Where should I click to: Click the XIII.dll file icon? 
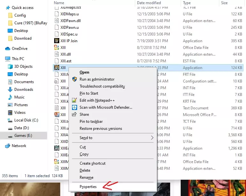(57, 54)
